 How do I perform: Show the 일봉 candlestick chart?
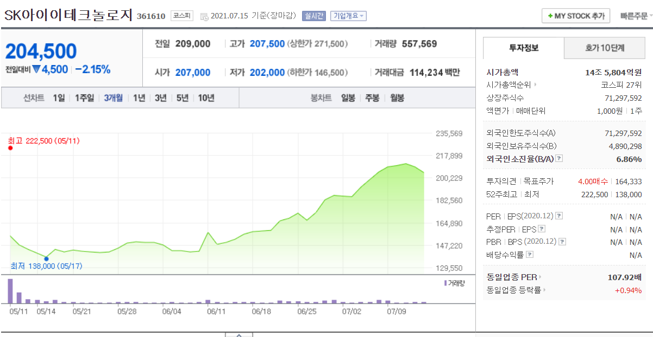tap(348, 98)
